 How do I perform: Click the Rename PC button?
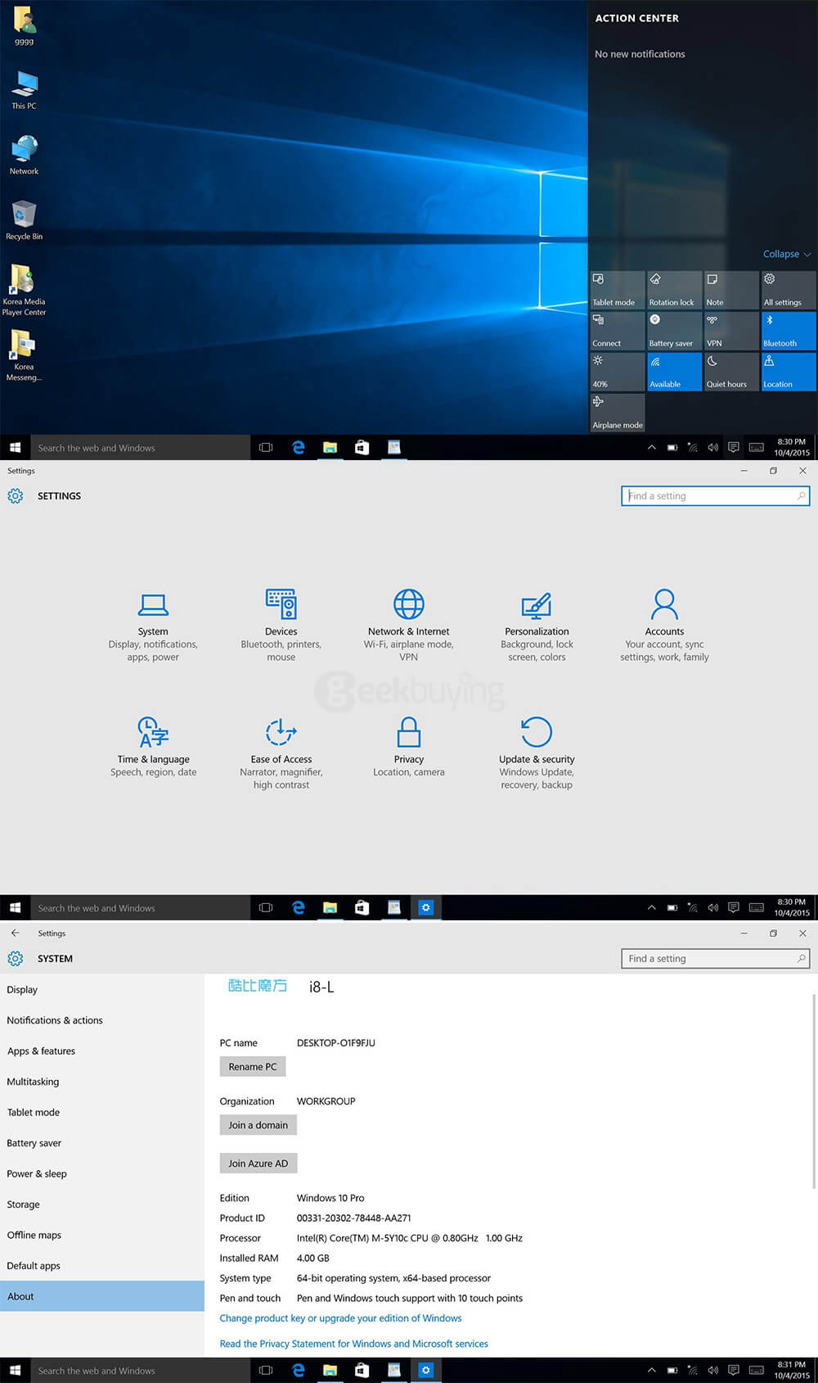pos(253,1066)
